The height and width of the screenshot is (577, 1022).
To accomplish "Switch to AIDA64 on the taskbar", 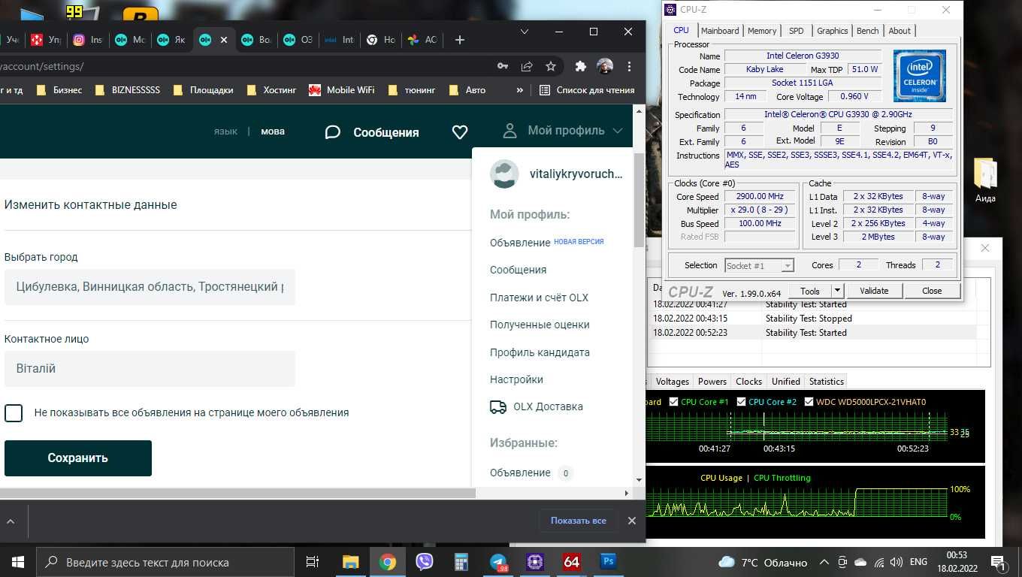I will coord(572,562).
